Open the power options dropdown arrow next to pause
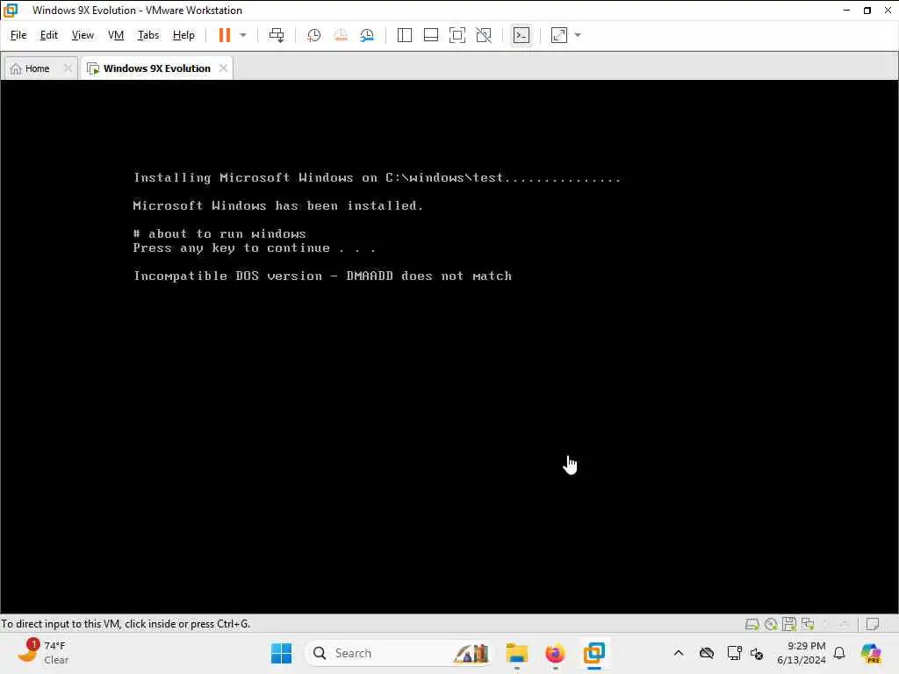 click(243, 35)
